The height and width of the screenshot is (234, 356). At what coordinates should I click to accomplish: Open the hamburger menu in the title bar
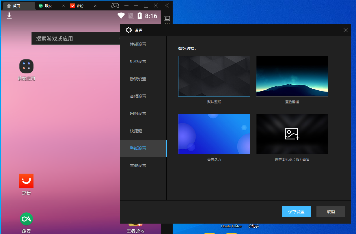(x=126, y=5)
